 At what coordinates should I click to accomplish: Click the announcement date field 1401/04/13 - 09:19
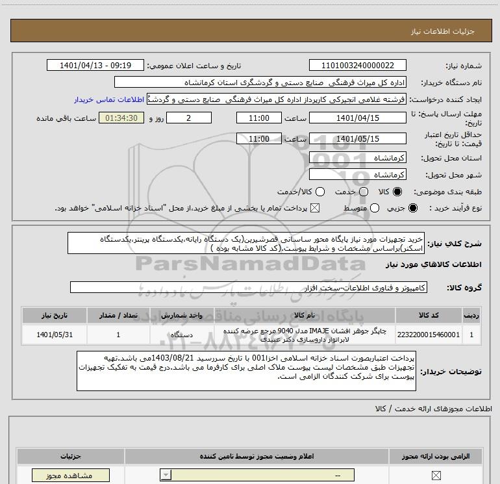95,65
